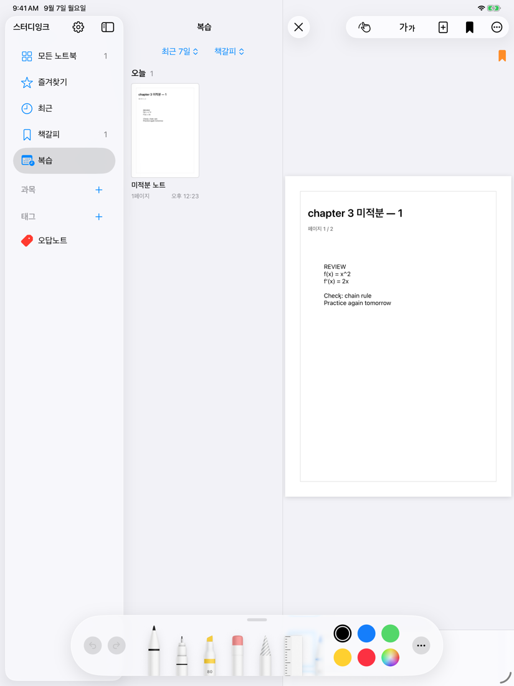Open 최근 recent notes
Screen dimensions: 514x686
tap(64, 108)
